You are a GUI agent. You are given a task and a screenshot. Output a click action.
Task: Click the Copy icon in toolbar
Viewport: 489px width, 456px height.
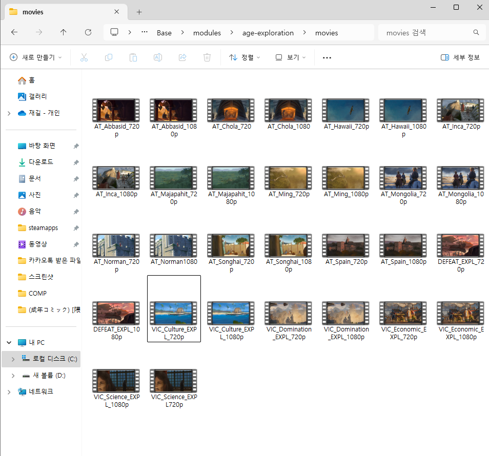point(109,57)
